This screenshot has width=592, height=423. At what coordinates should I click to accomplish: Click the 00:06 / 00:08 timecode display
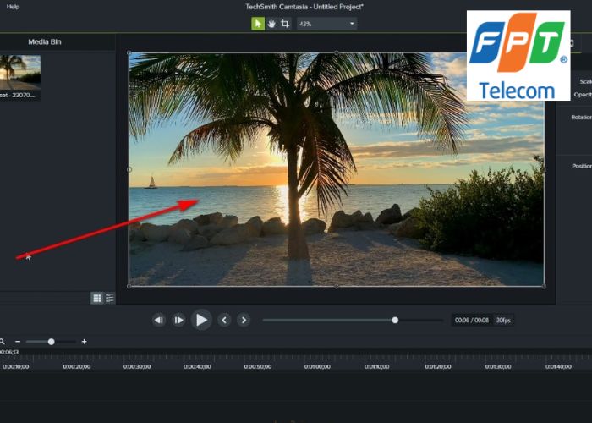point(473,320)
